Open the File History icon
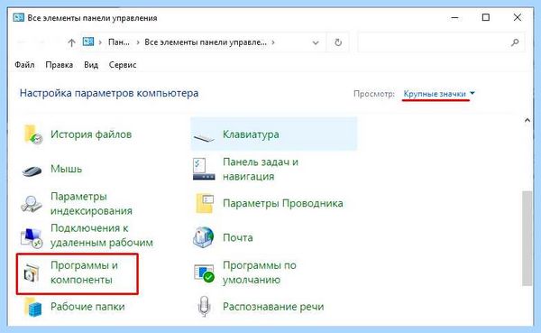The height and width of the screenshot is (333, 541). click(x=32, y=134)
